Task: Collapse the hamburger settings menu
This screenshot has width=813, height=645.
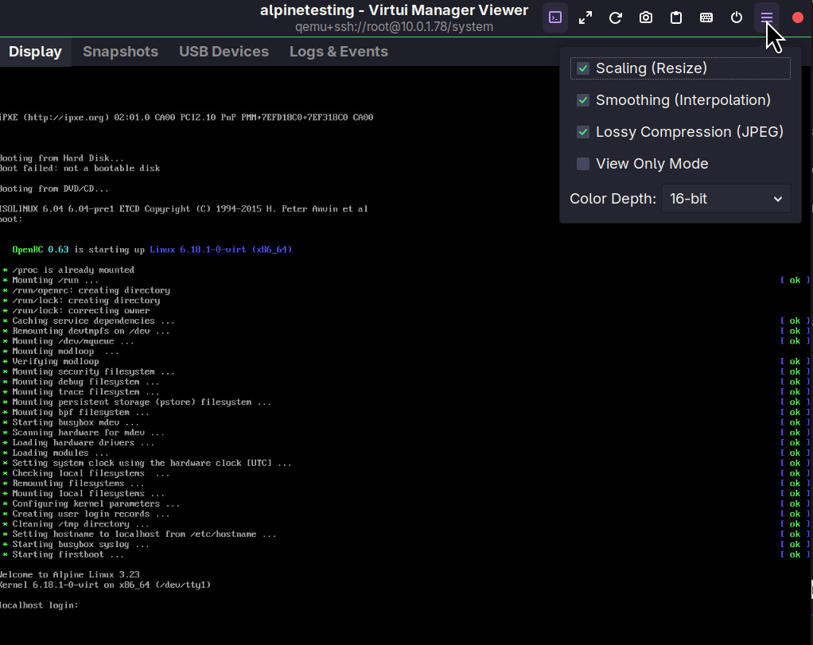Action: [x=766, y=17]
